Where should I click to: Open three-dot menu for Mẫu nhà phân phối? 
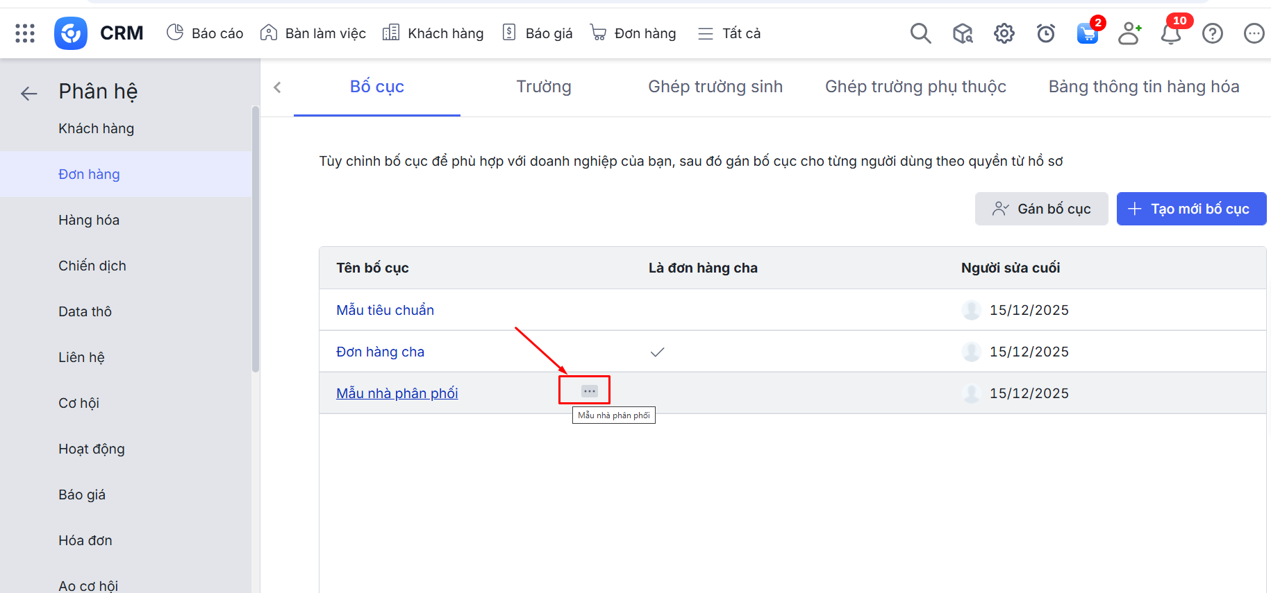point(590,391)
